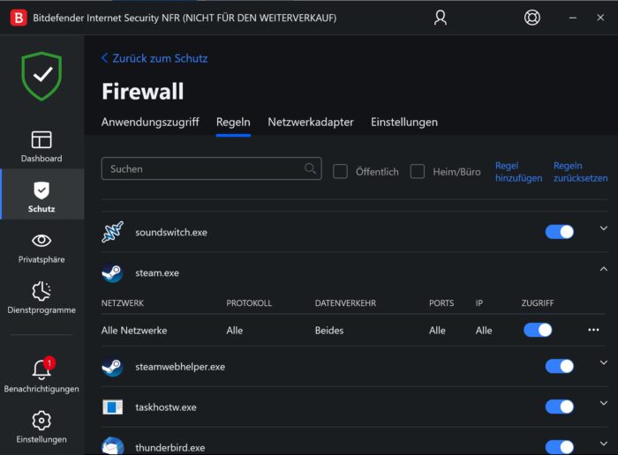The image size is (618, 455).
Task: Click the soundswitch.exe row name
Action: [x=171, y=232]
